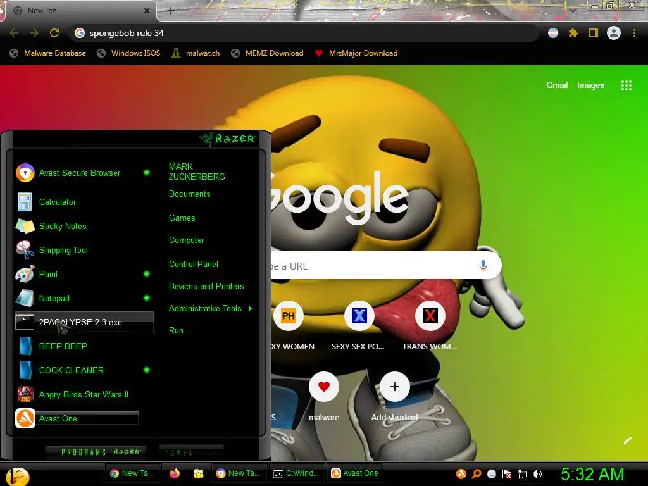Open the red X shortcut tile
Image resolution: width=648 pixels, height=486 pixels.
tap(430, 316)
